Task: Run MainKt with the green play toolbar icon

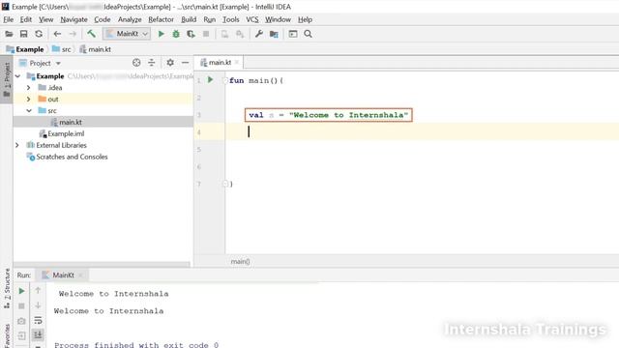Action: point(162,34)
